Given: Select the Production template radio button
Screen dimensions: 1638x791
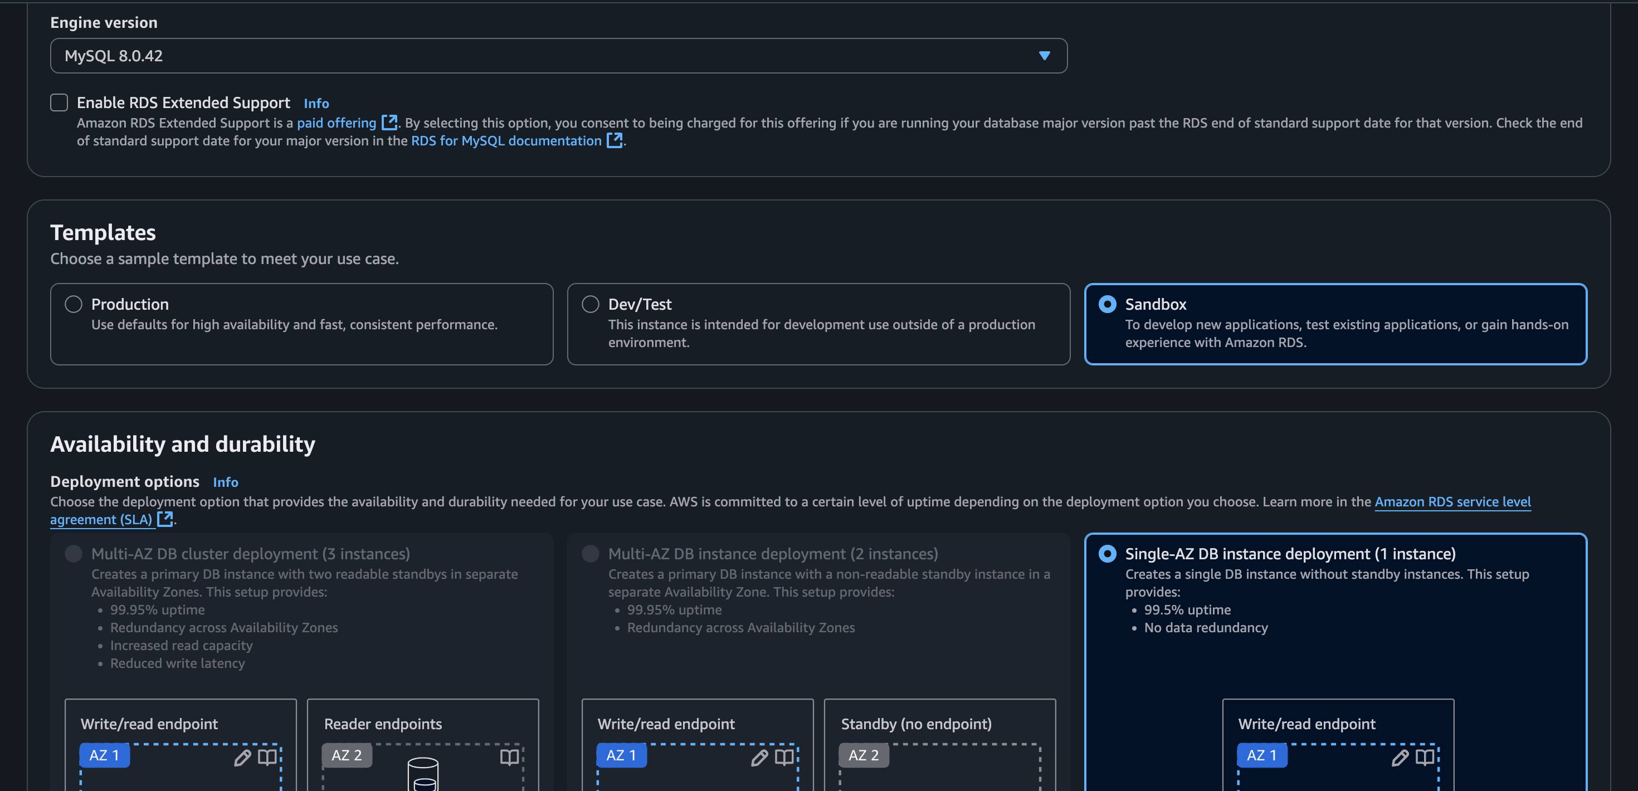Looking at the screenshot, I should (x=74, y=304).
